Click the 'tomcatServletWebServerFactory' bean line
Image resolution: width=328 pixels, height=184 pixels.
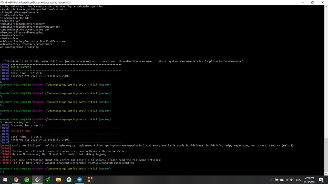[23, 24]
